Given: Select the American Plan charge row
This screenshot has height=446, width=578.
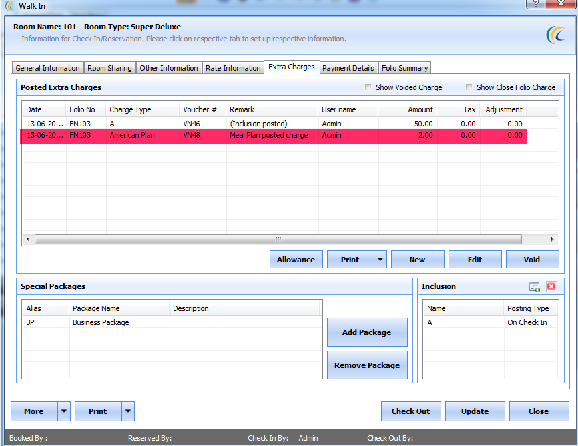Looking at the screenshot, I should pyautogui.click(x=274, y=135).
